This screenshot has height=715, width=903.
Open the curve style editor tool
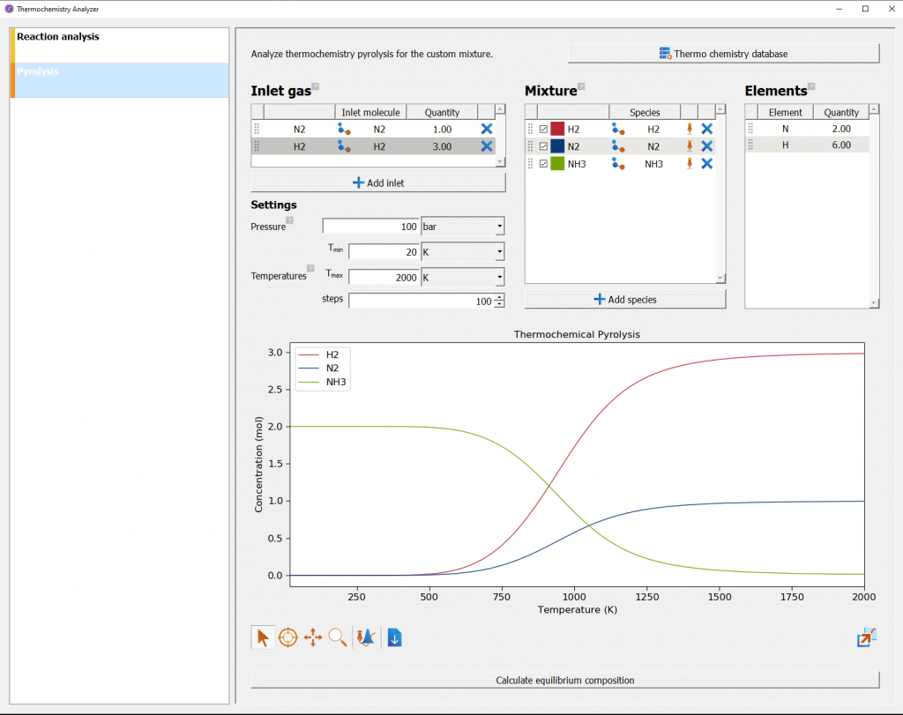click(x=366, y=638)
